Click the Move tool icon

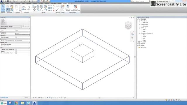(34, 10)
